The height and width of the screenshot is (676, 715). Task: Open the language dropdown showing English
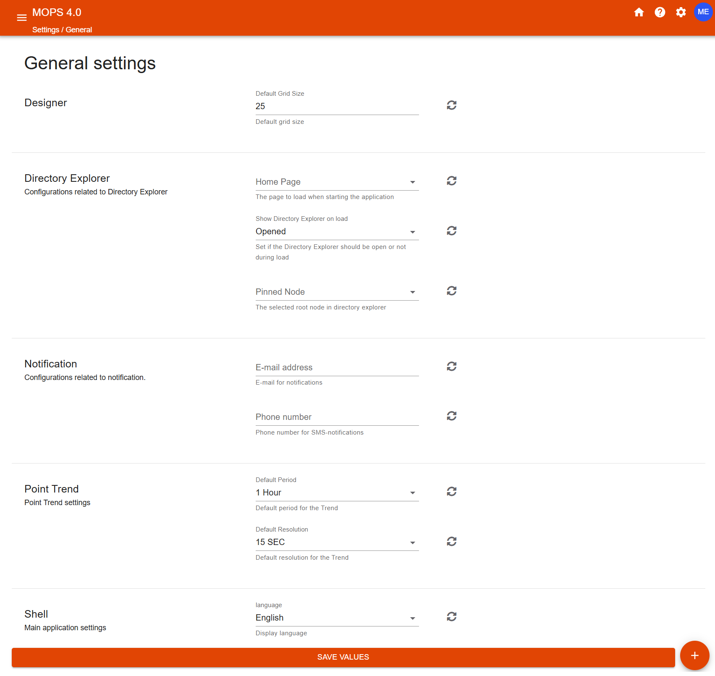click(x=337, y=618)
